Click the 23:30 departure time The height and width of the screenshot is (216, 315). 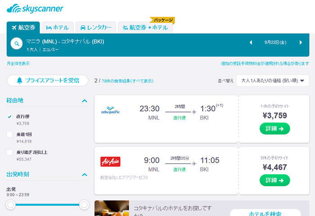[x=149, y=109]
